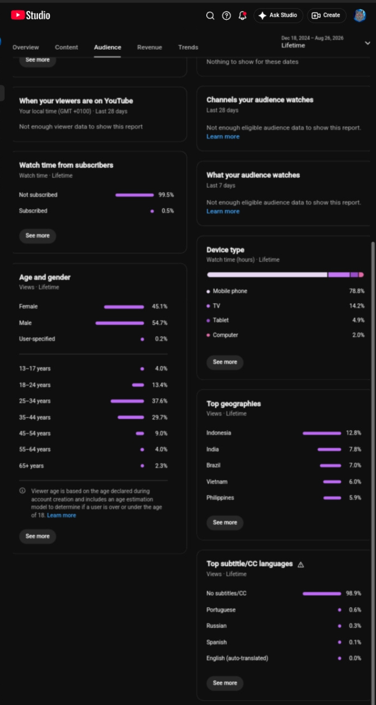
Task: Switch to the Revenue tab
Action: pos(149,47)
